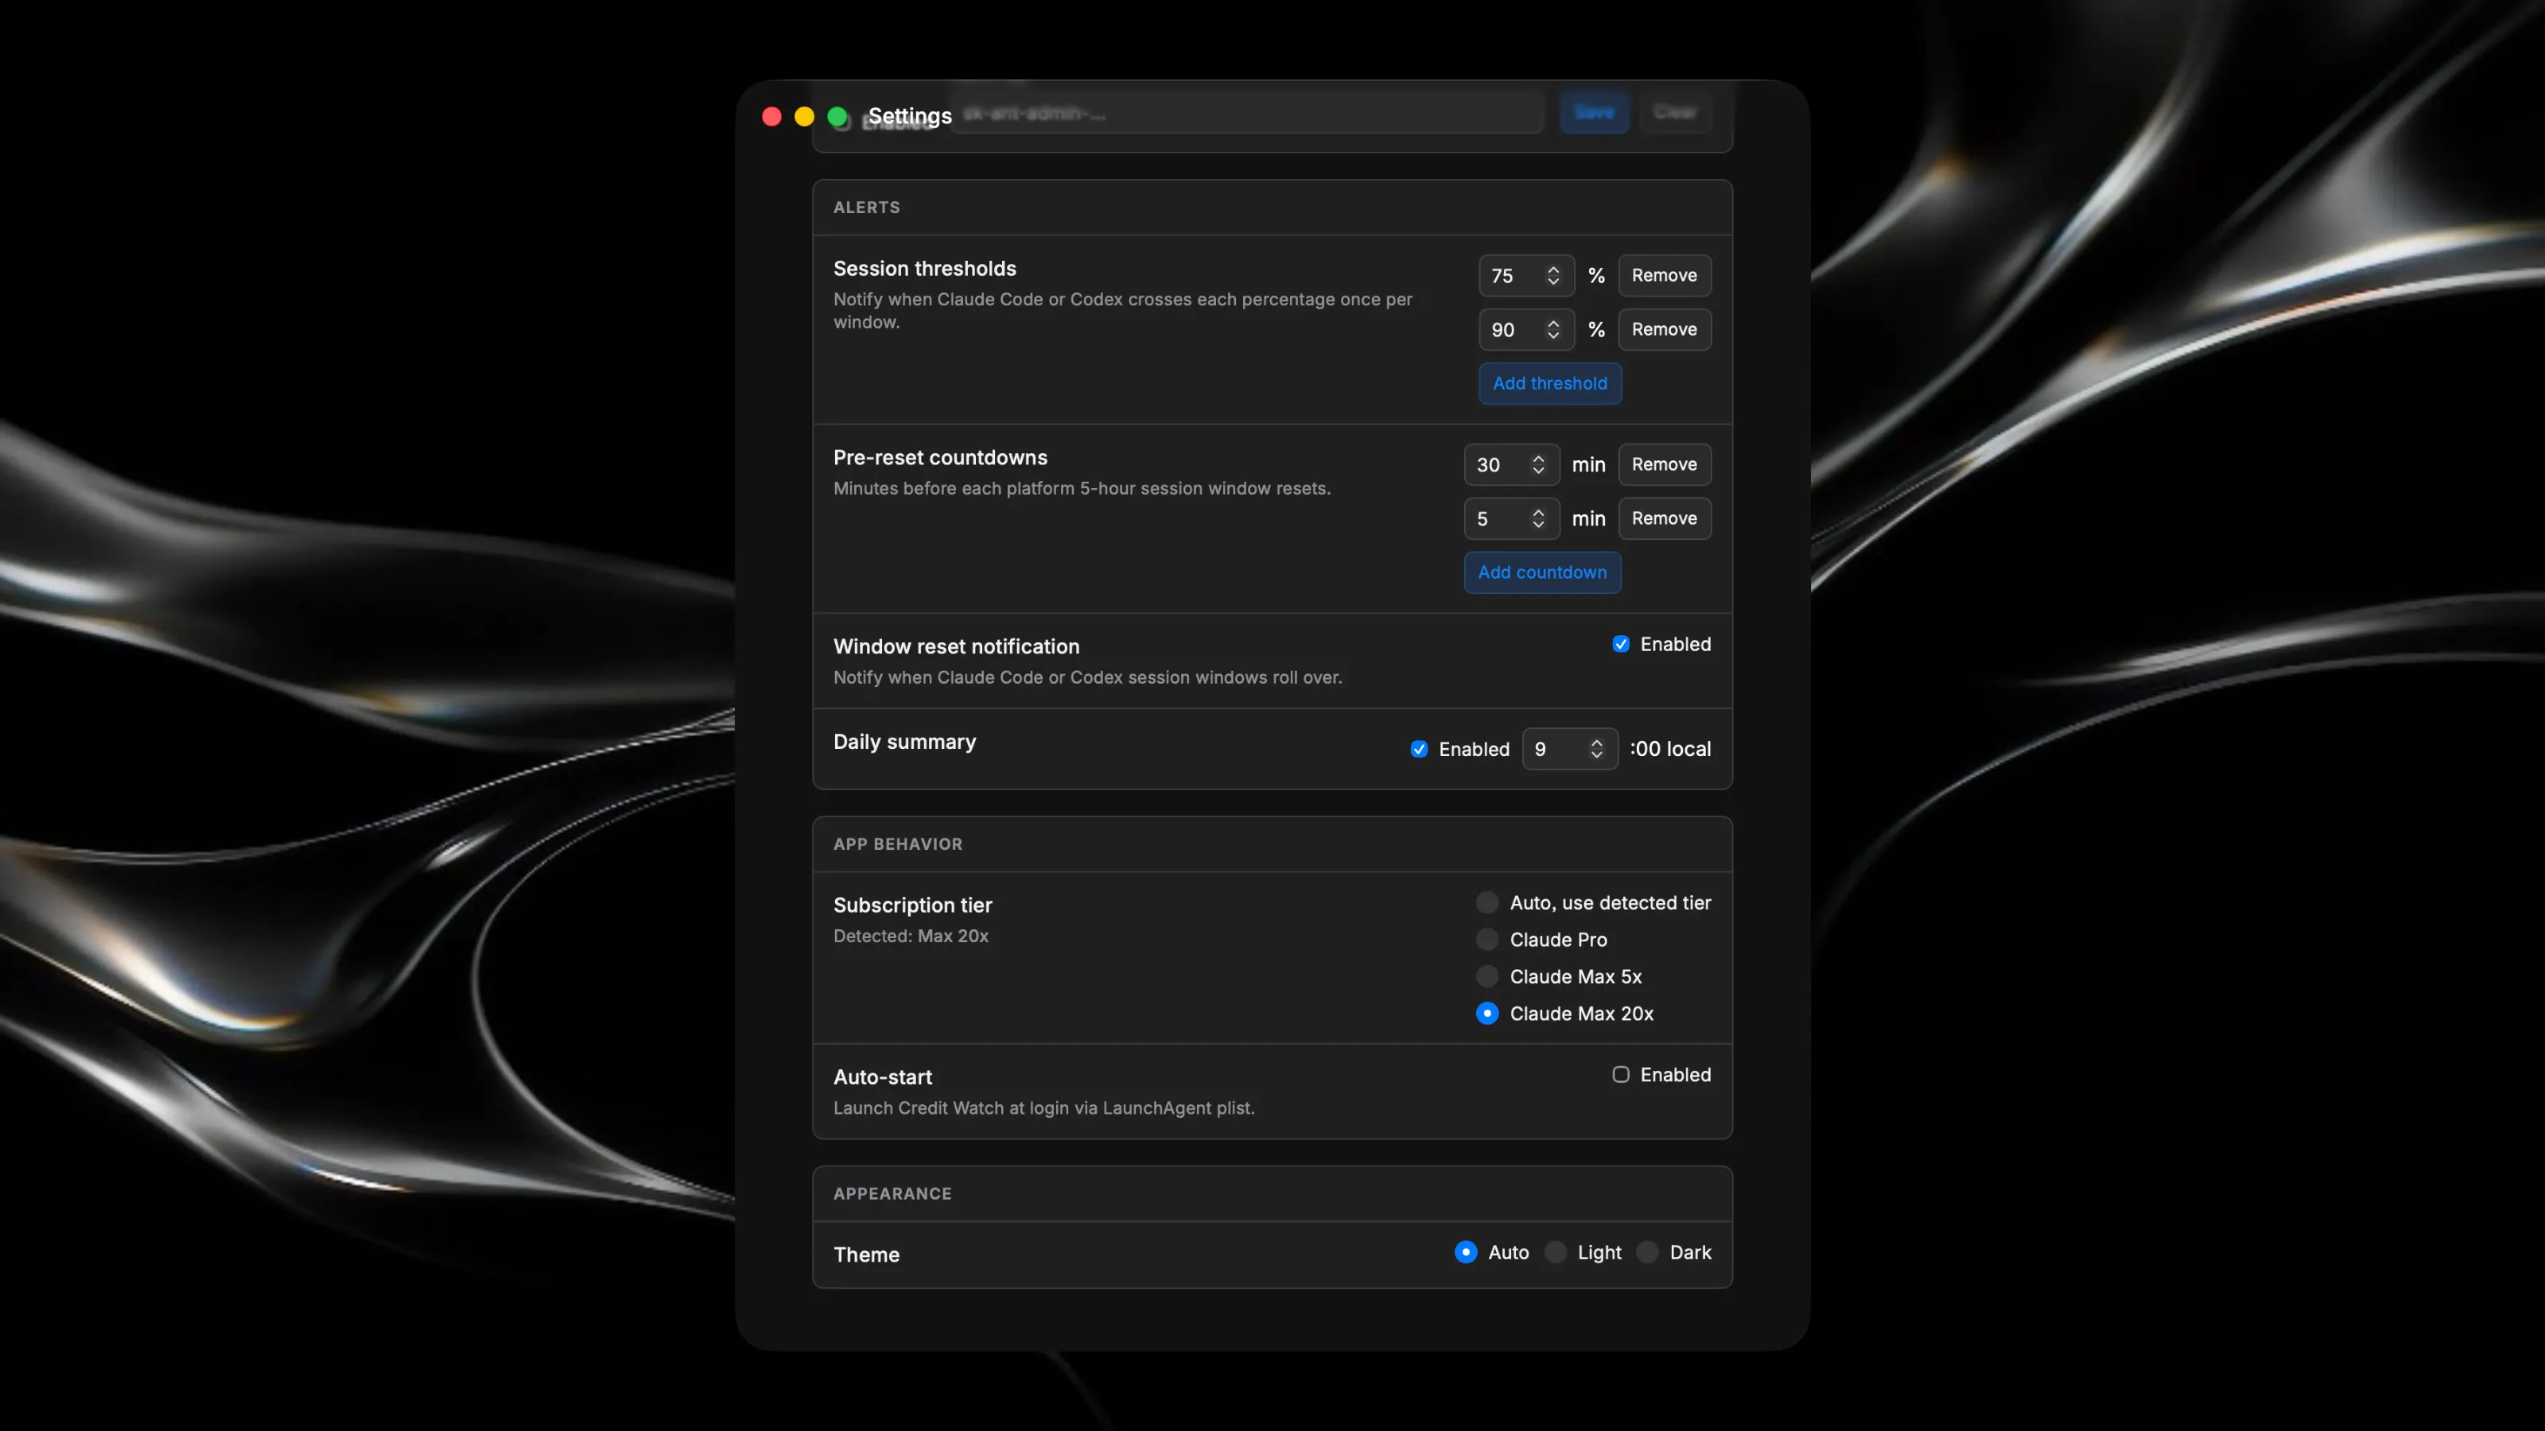Screen dimensions: 2545x1431
Task: Adjust the 90 percent threshold stepper arrows
Action: click(x=1552, y=330)
